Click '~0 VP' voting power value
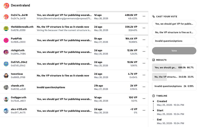Screen dimensions: 200x127 [x=133, y=109]
